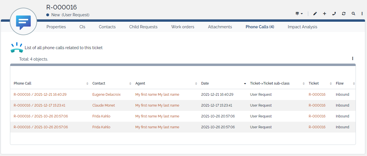Go to the Impact Analysis tab
The width and height of the screenshot is (367, 156).
tap(302, 27)
